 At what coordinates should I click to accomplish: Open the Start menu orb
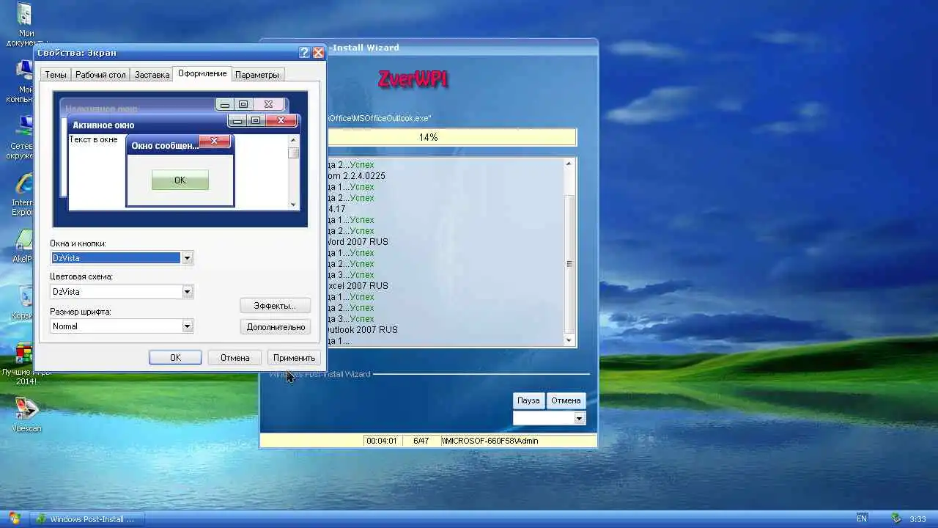pyautogui.click(x=14, y=518)
